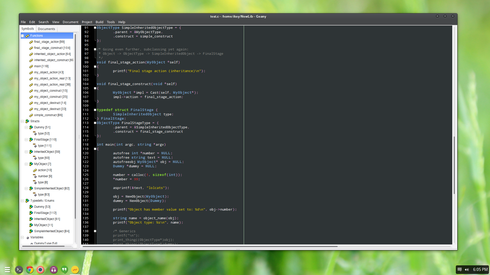The image size is (490, 275).
Task: Open Google Chrome from the panel
Action: (x=30, y=270)
